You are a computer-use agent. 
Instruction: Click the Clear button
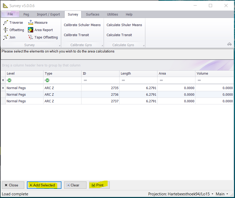[x=75, y=185]
